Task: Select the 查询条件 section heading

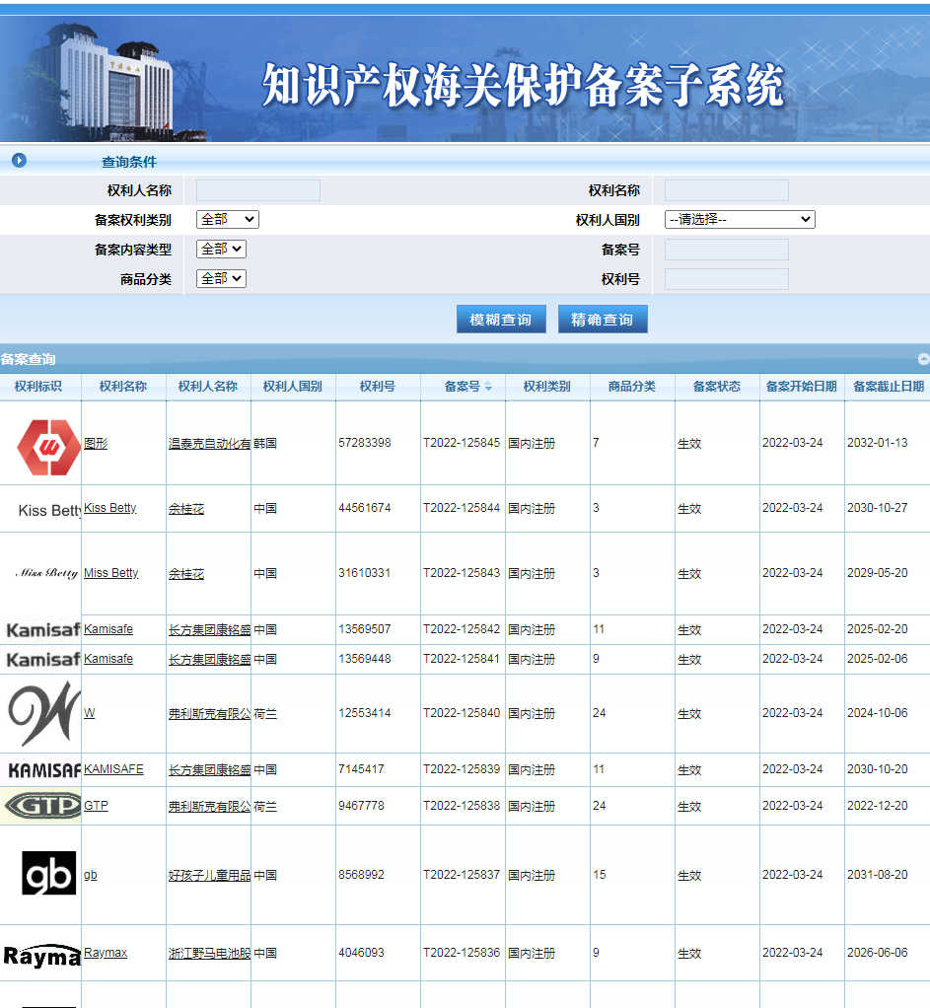Action: click(129, 162)
